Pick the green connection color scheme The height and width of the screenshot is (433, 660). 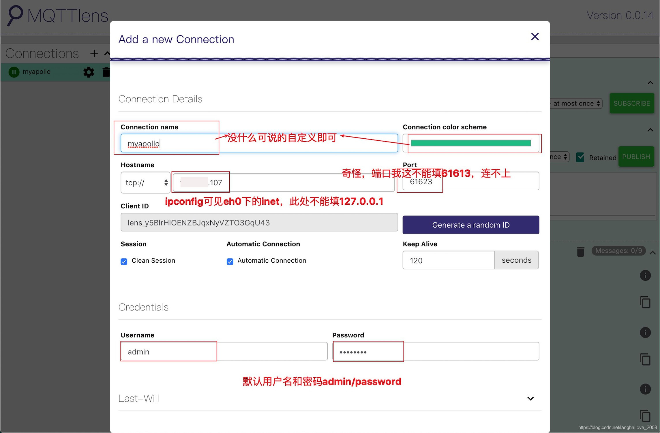tap(470, 143)
